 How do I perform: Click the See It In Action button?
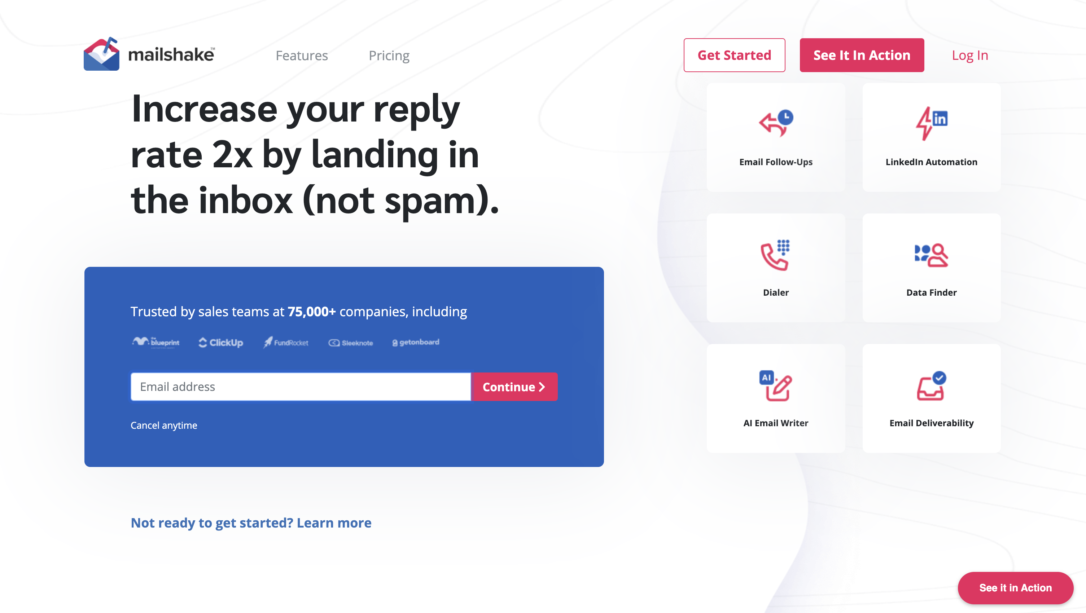(x=862, y=54)
